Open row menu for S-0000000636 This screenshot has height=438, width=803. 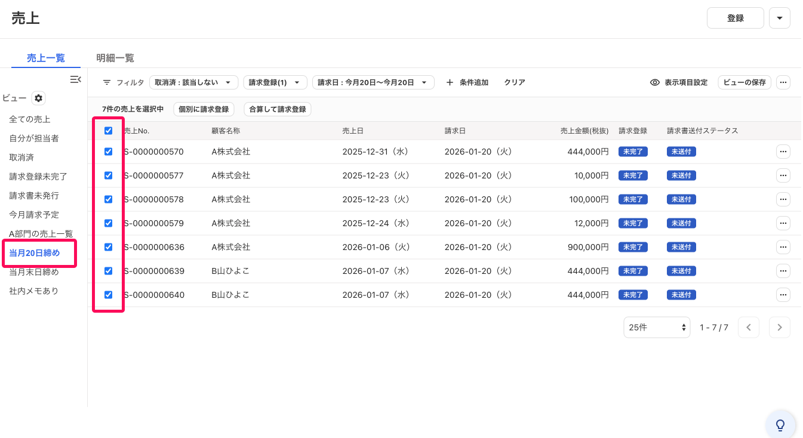tap(783, 247)
